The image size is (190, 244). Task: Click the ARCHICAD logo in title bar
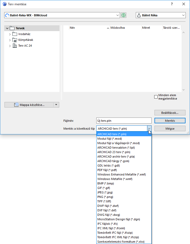coord(5,4)
